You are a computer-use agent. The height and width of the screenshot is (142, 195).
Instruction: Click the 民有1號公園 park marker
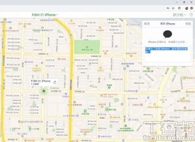coord(148,69)
